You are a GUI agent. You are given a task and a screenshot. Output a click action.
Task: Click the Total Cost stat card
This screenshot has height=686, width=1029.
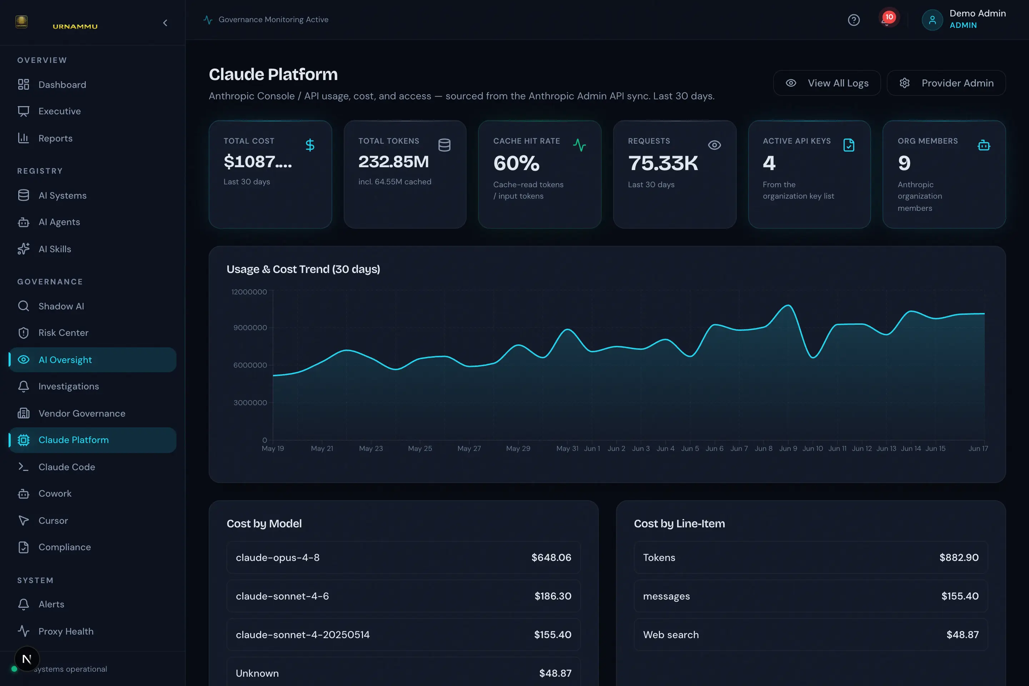(270, 174)
